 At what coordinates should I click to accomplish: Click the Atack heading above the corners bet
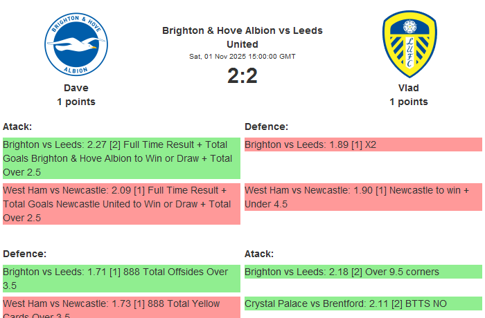click(x=259, y=254)
